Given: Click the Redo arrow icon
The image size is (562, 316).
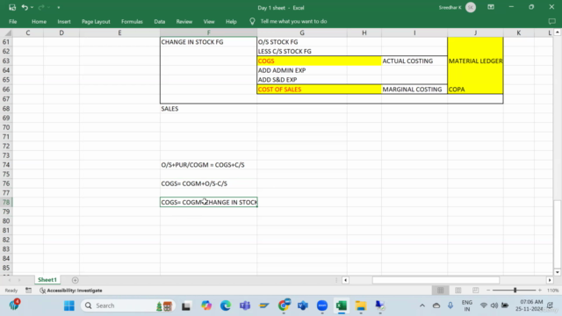Looking at the screenshot, I should click(x=41, y=8).
